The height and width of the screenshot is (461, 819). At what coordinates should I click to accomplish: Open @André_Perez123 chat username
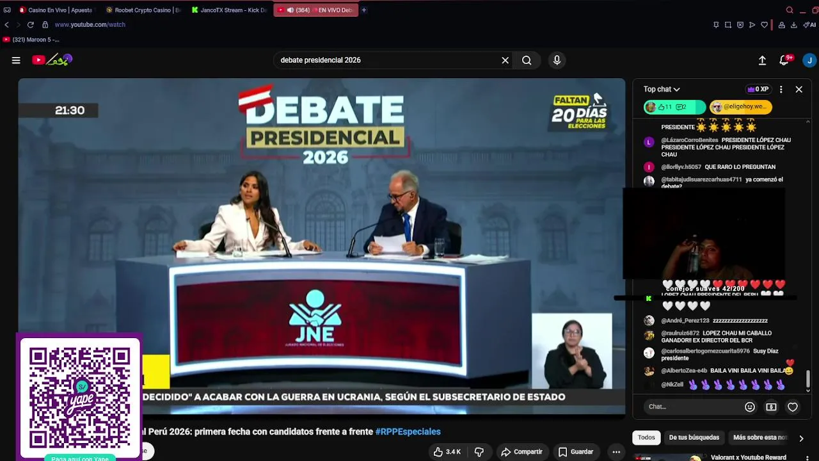tap(685, 321)
